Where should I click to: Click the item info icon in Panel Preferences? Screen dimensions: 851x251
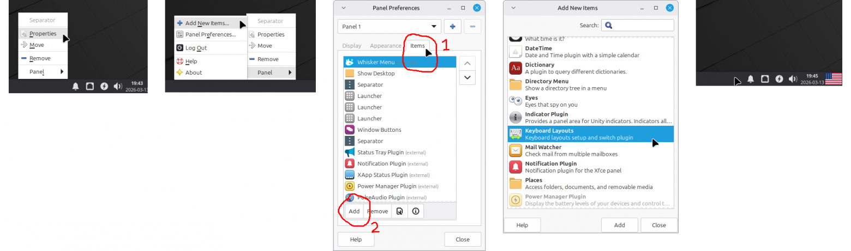pyautogui.click(x=416, y=211)
